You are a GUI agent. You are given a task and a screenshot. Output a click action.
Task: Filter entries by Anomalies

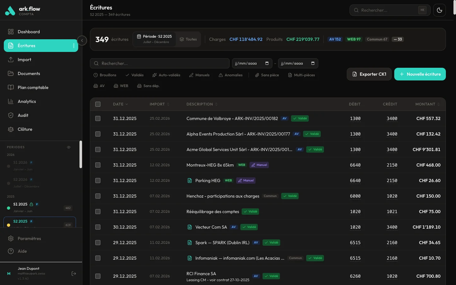[x=231, y=75]
